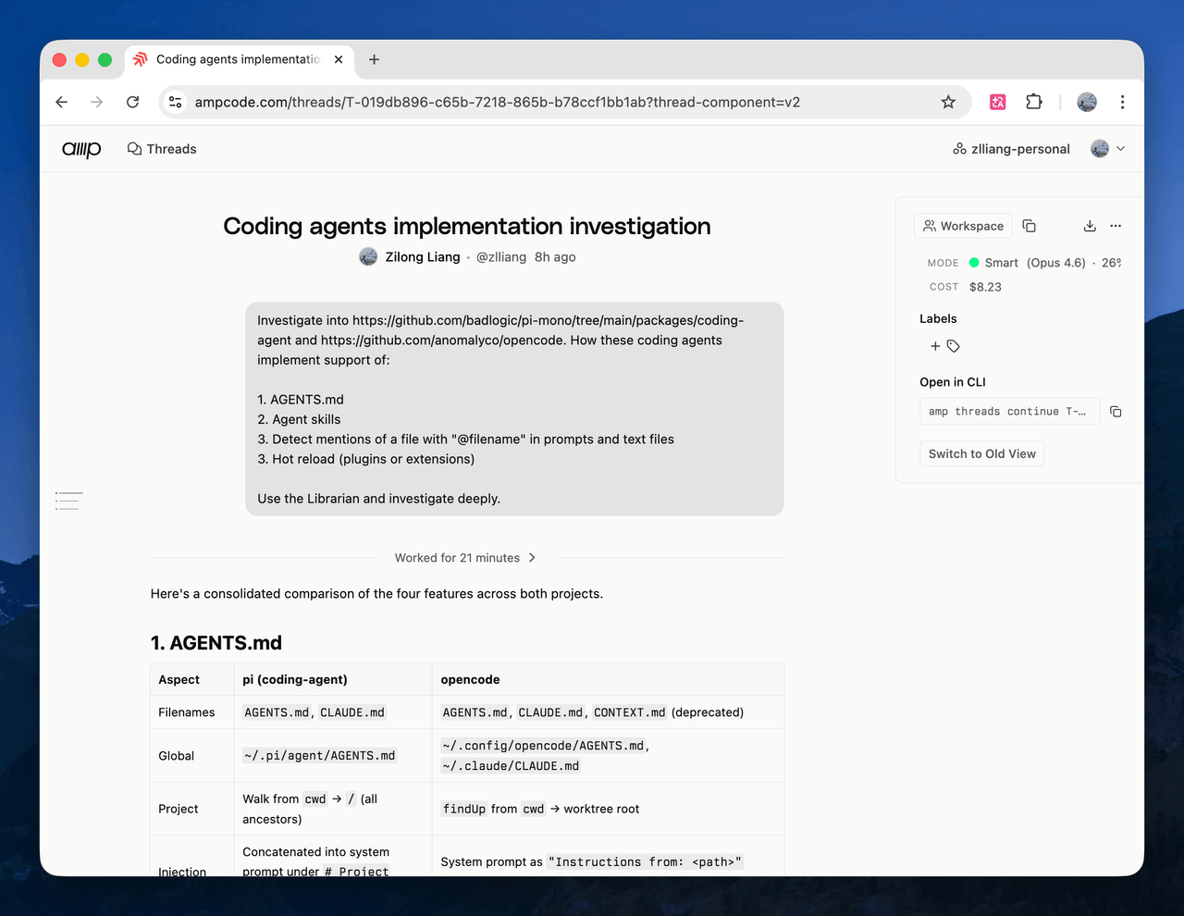Select the Coding agents implementation tab
Screen dimensions: 1184x916
(238, 59)
